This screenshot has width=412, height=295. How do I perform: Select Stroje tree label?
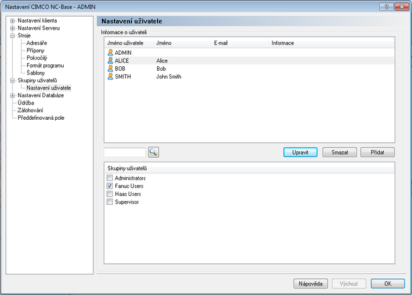pyautogui.click(x=24, y=35)
